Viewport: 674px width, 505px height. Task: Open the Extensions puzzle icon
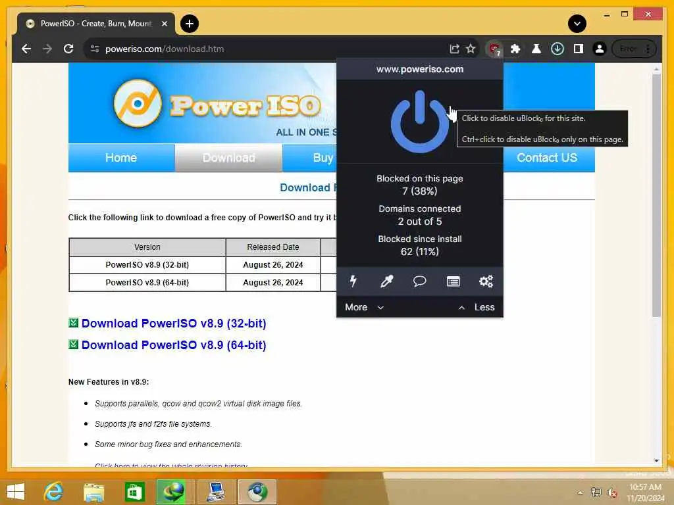click(x=515, y=49)
